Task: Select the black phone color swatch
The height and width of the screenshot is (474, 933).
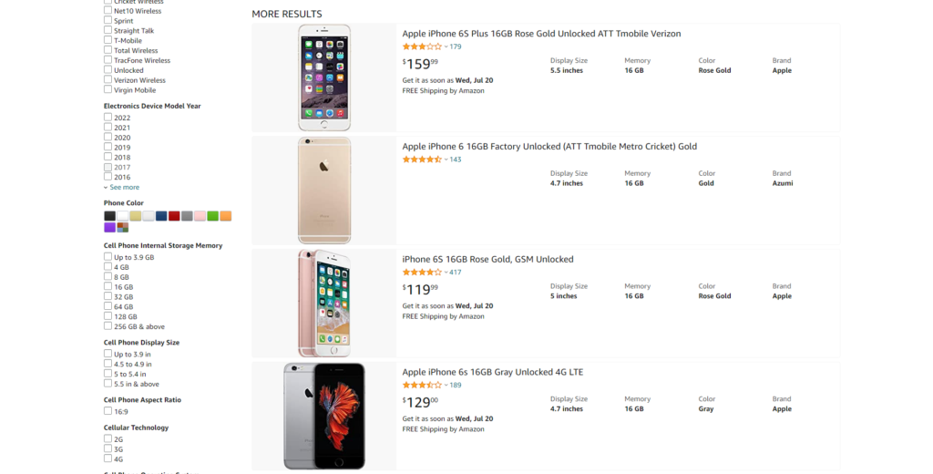Action: tap(109, 216)
